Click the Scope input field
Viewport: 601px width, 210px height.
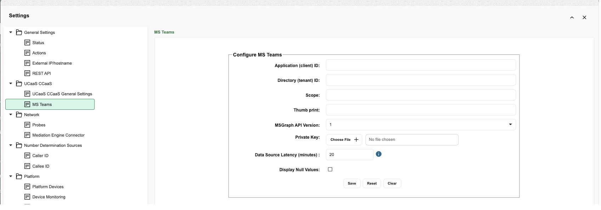421,95
